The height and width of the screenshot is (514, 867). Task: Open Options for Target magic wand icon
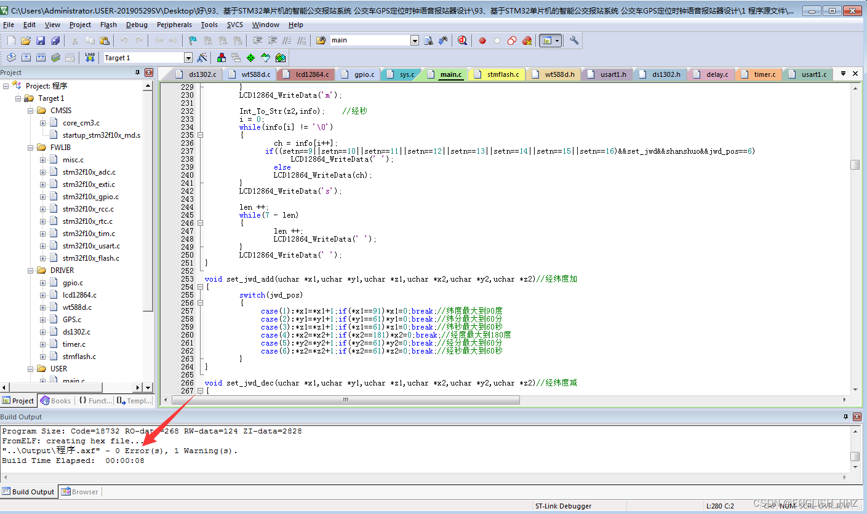202,58
